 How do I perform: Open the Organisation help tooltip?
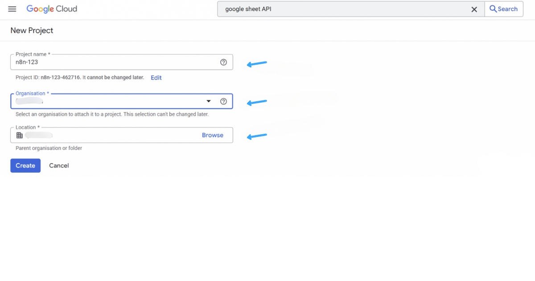click(x=223, y=101)
